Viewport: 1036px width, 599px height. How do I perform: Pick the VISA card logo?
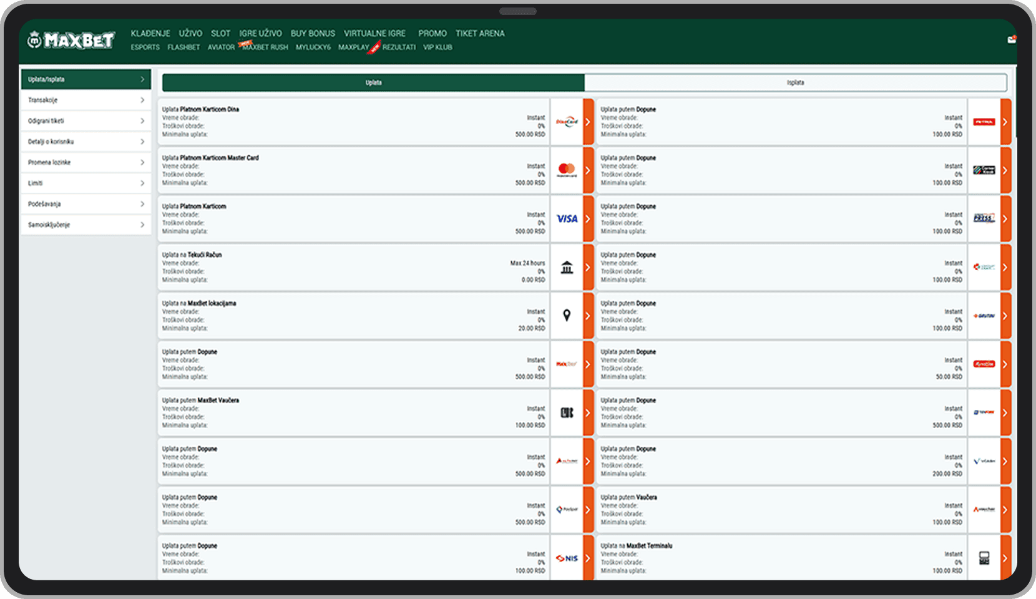tap(567, 218)
